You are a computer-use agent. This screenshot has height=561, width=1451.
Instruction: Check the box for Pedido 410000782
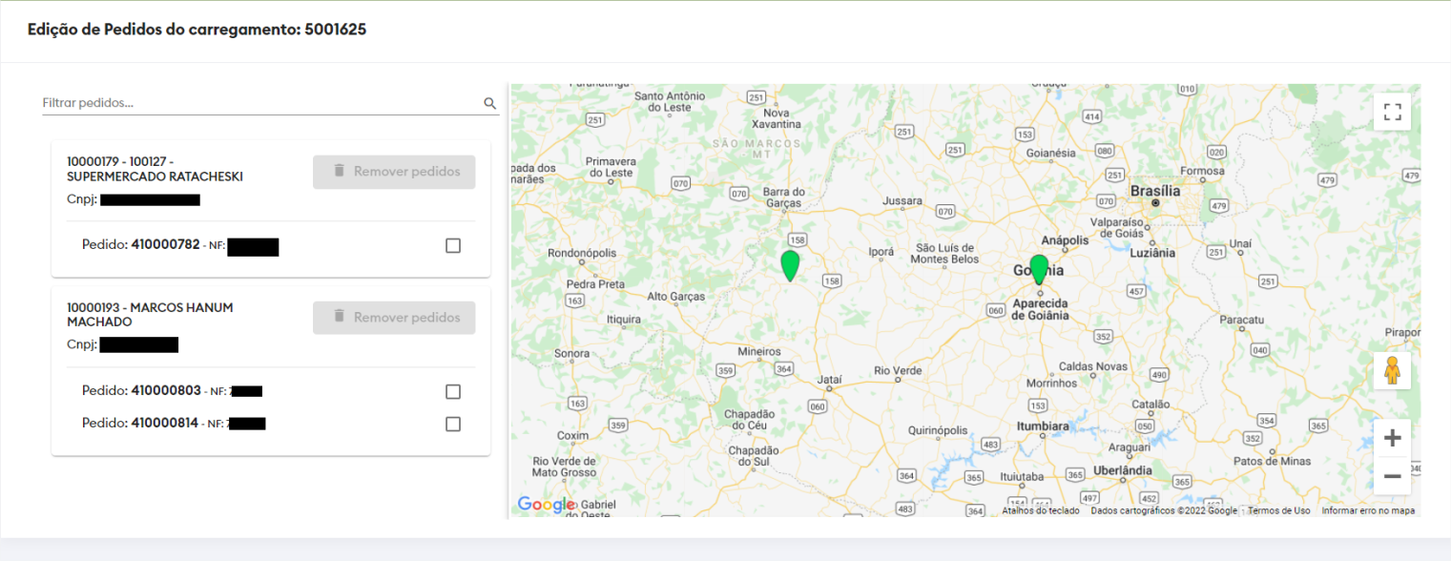tap(453, 245)
